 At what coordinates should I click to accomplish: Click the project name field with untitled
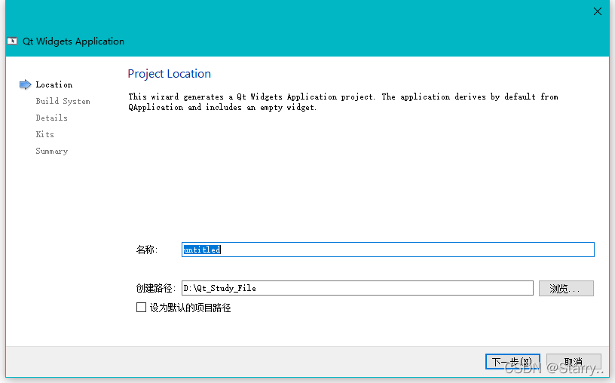tap(388, 250)
